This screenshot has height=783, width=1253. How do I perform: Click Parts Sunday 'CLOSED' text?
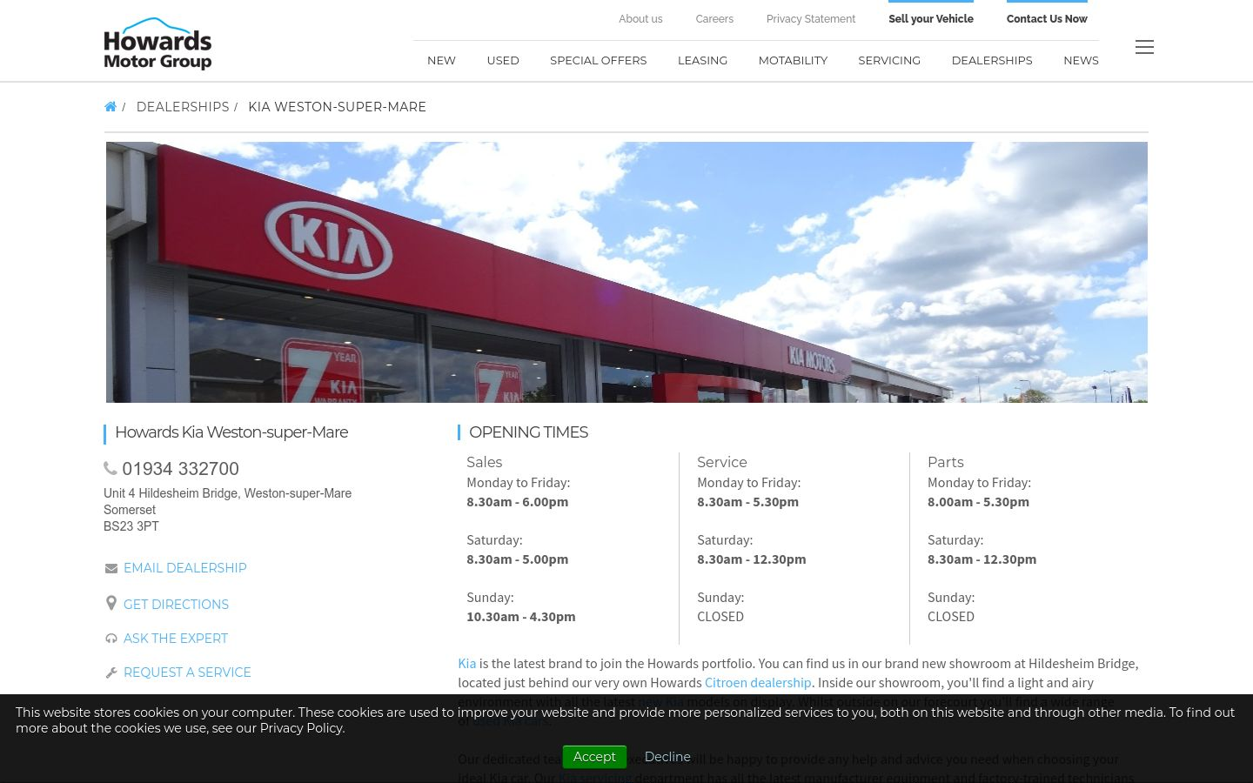(951, 617)
